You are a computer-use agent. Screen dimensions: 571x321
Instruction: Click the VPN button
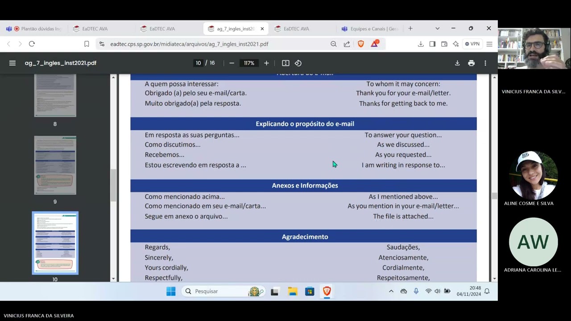pyautogui.click(x=472, y=44)
